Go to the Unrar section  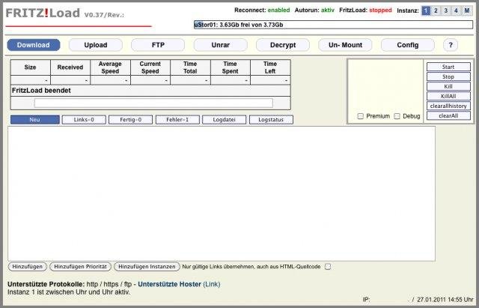[220, 45]
